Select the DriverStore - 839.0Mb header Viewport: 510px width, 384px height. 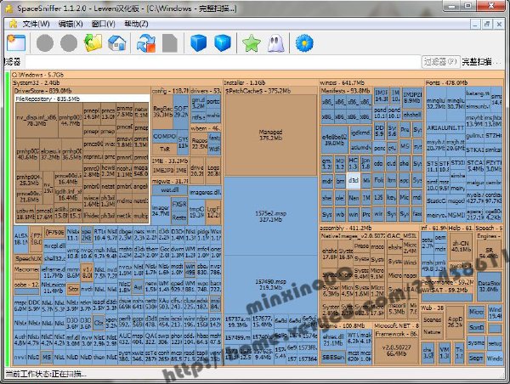[x=82, y=91]
